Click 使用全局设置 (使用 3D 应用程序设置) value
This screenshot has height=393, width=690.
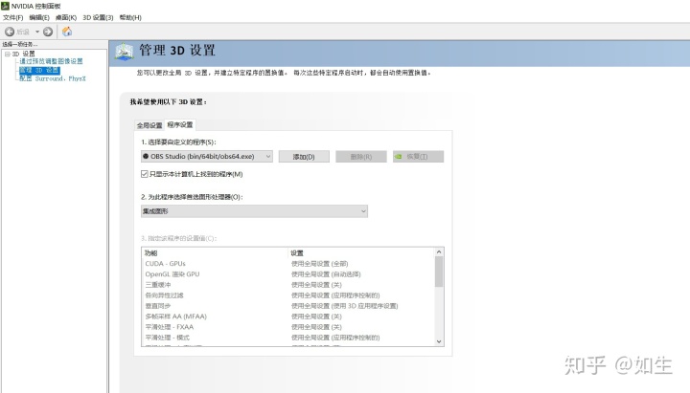click(345, 306)
